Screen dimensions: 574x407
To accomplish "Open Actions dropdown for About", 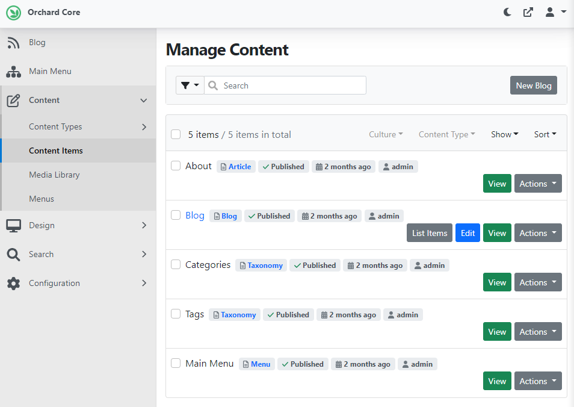I will (538, 184).
